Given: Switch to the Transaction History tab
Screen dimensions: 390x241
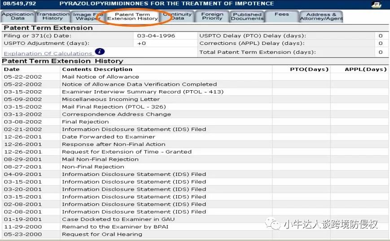Looking at the screenshot, I should pyautogui.click(x=53, y=16).
